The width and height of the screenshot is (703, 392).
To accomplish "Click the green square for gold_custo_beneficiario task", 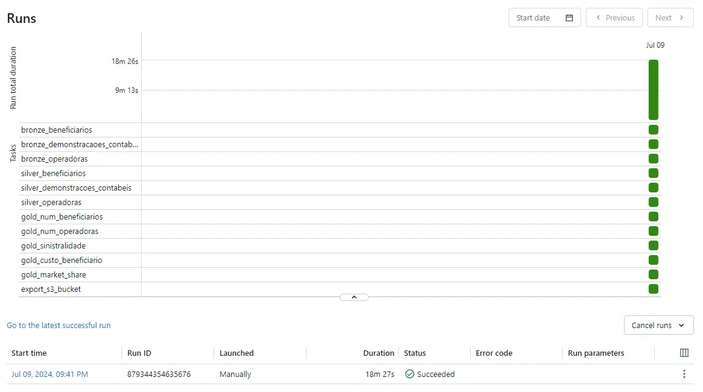I will (654, 261).
